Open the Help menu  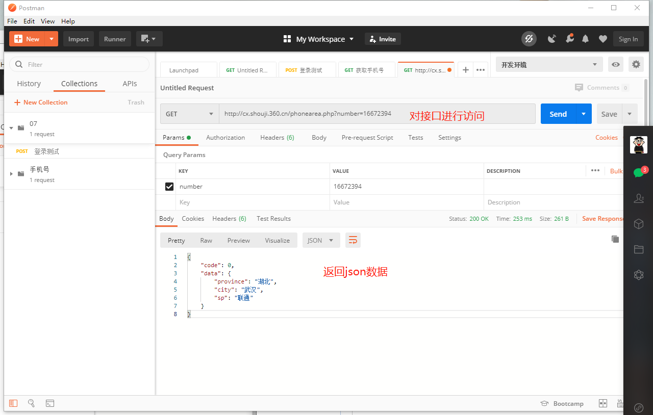[x=68, y=21]
